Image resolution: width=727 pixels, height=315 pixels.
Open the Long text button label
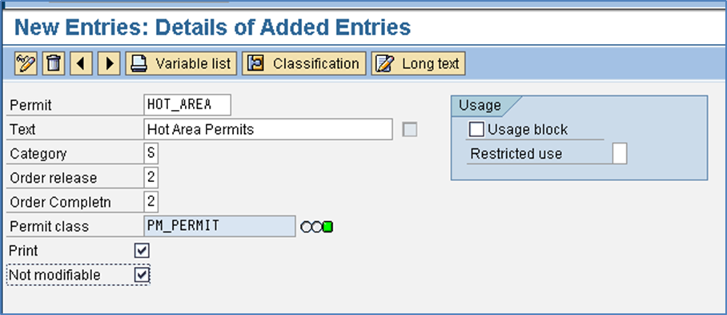pos(431,63)
